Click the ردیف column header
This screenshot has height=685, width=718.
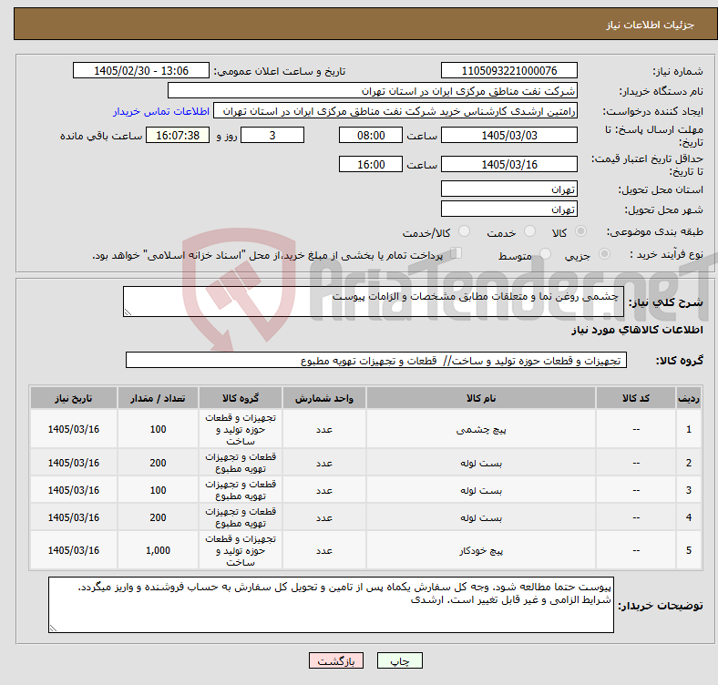tap(689, 398)
